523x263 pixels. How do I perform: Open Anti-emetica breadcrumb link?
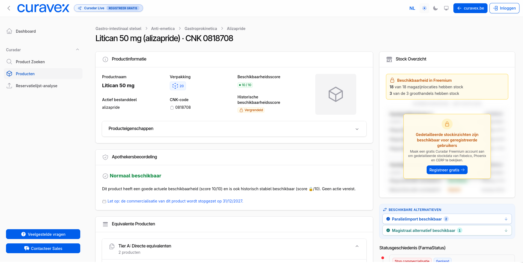[x=163, y=29]
